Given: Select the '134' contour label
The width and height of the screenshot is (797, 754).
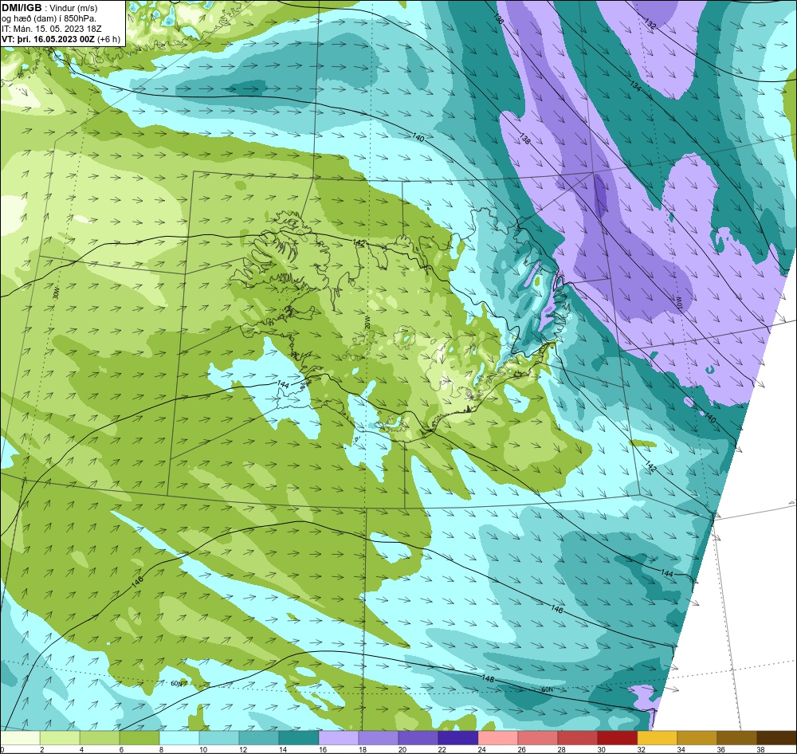Looking at the screenshot, I should click(x=635, y=86).
